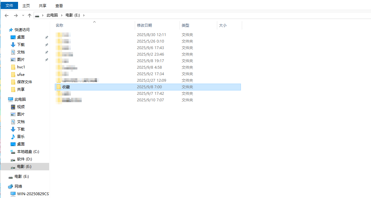Viewport: 371px width, 198px height.
Task: Open 下载 under 此电脑
Action: click(x=21, y=129)
